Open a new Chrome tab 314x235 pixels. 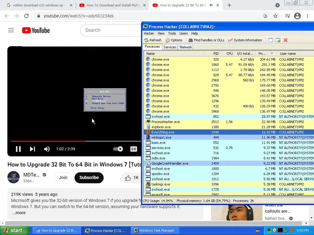229,6
